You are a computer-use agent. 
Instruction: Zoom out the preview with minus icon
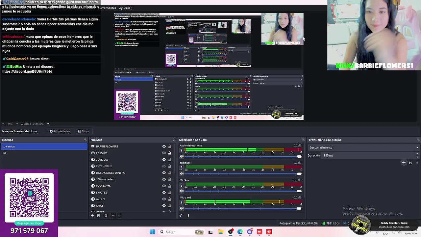click(x=3, y=124)
